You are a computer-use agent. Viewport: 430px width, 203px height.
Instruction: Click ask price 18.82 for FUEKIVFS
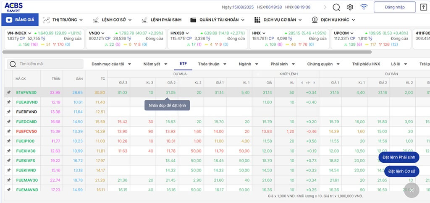pyautogui.click(x=334, y=161)
